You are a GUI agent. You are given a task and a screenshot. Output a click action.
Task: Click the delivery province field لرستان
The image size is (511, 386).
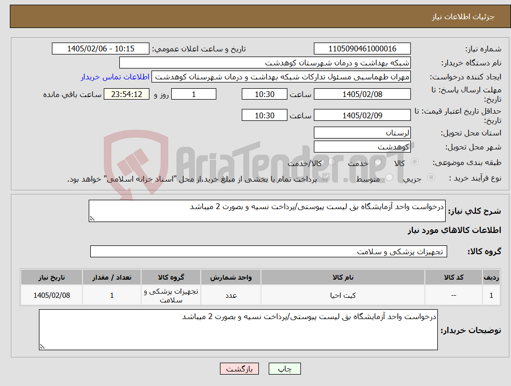click(362, 133)
